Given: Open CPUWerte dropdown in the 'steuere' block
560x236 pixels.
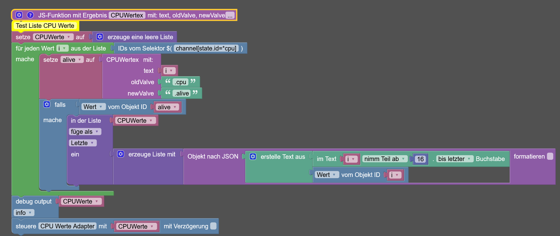Looking at the screenshot, I should tap(137, 227).
